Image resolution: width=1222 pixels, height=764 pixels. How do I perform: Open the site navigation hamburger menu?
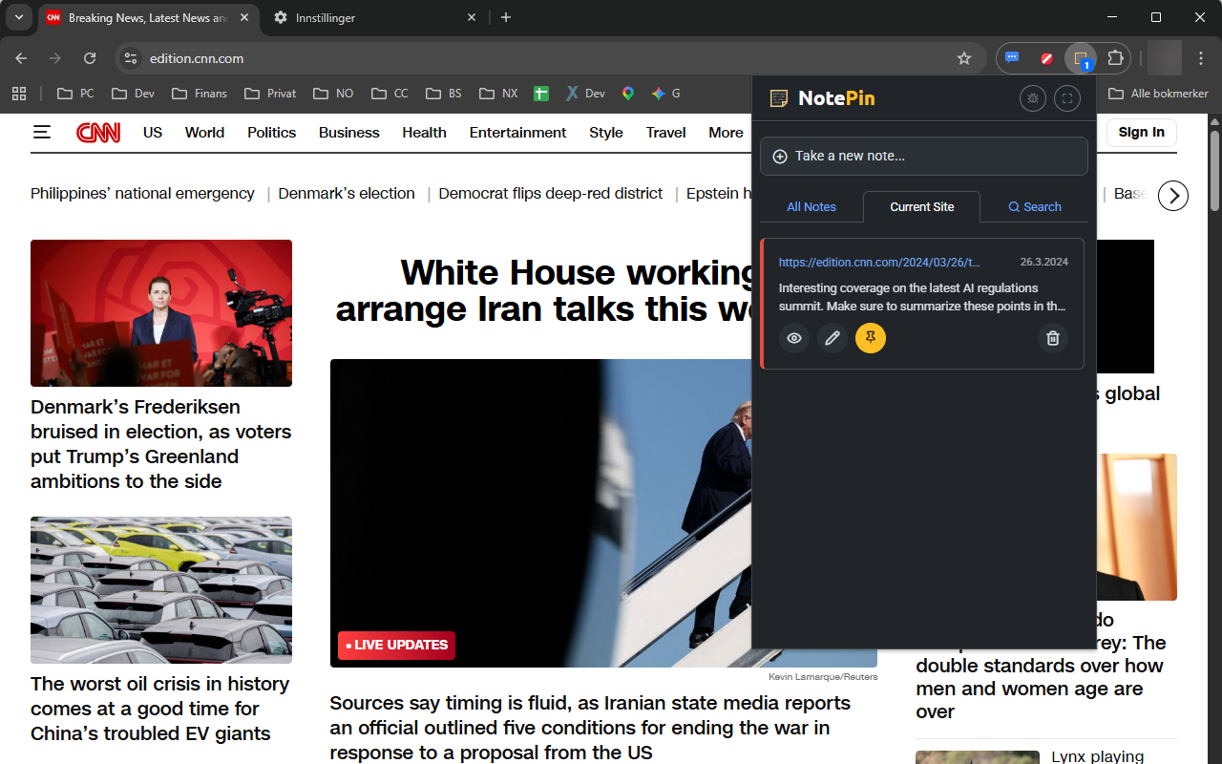click(x=42, y=132)
